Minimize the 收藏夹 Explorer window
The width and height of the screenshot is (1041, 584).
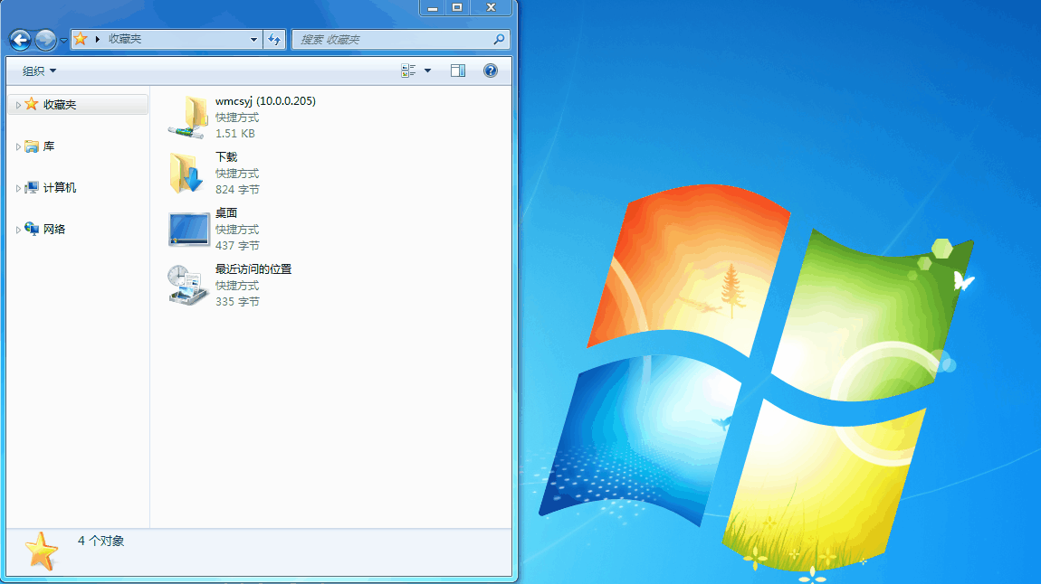click(x=432, y=8)
